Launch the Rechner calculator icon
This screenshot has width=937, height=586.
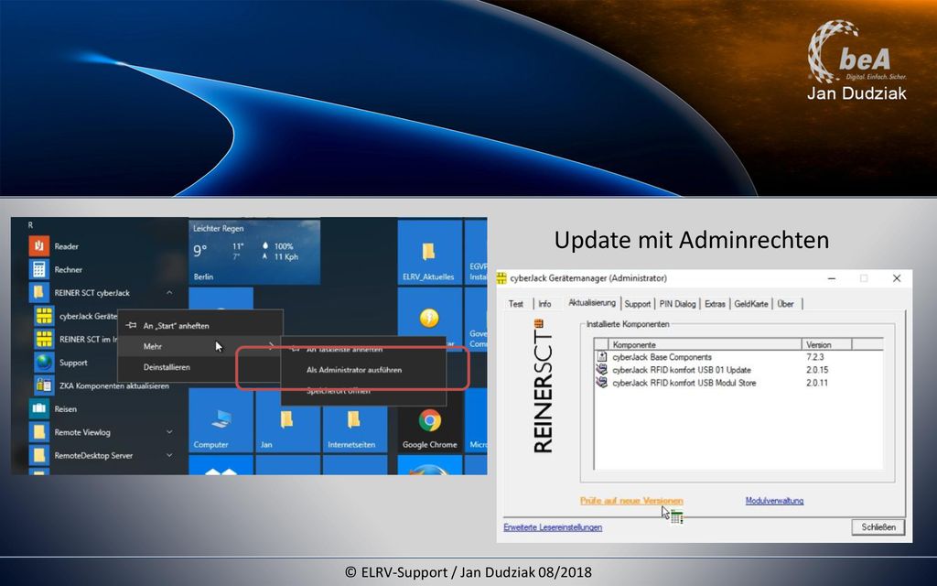pos(38,269)
